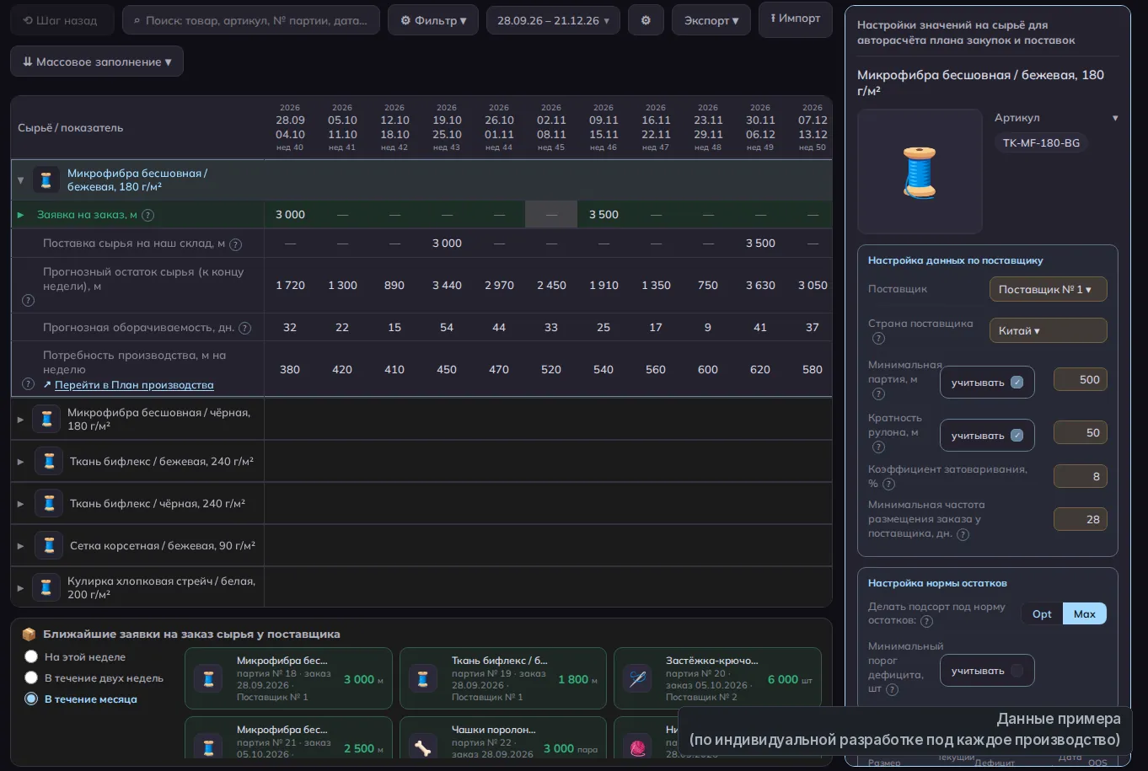Screen dimensions: 1148x771
Task: Switch restock norm to 'Opt'
Action: coord(1042,613)
